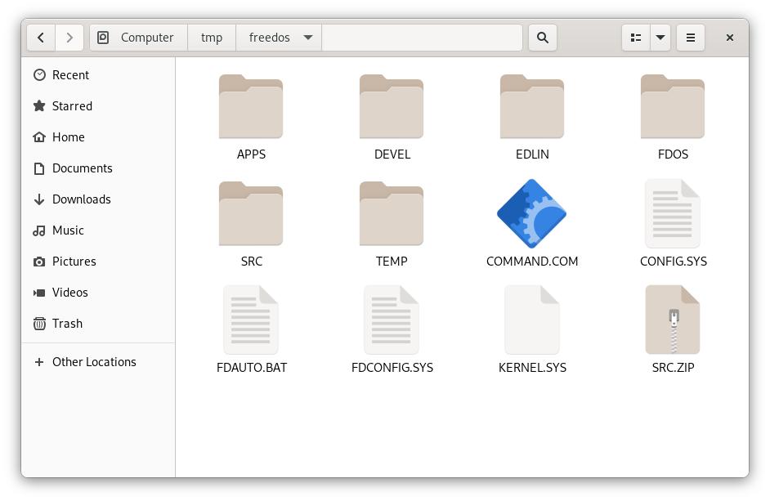The width and height of the screenshot is (770, 501).
Task: Open Documents in the sidebar
Action: point(98,168)
